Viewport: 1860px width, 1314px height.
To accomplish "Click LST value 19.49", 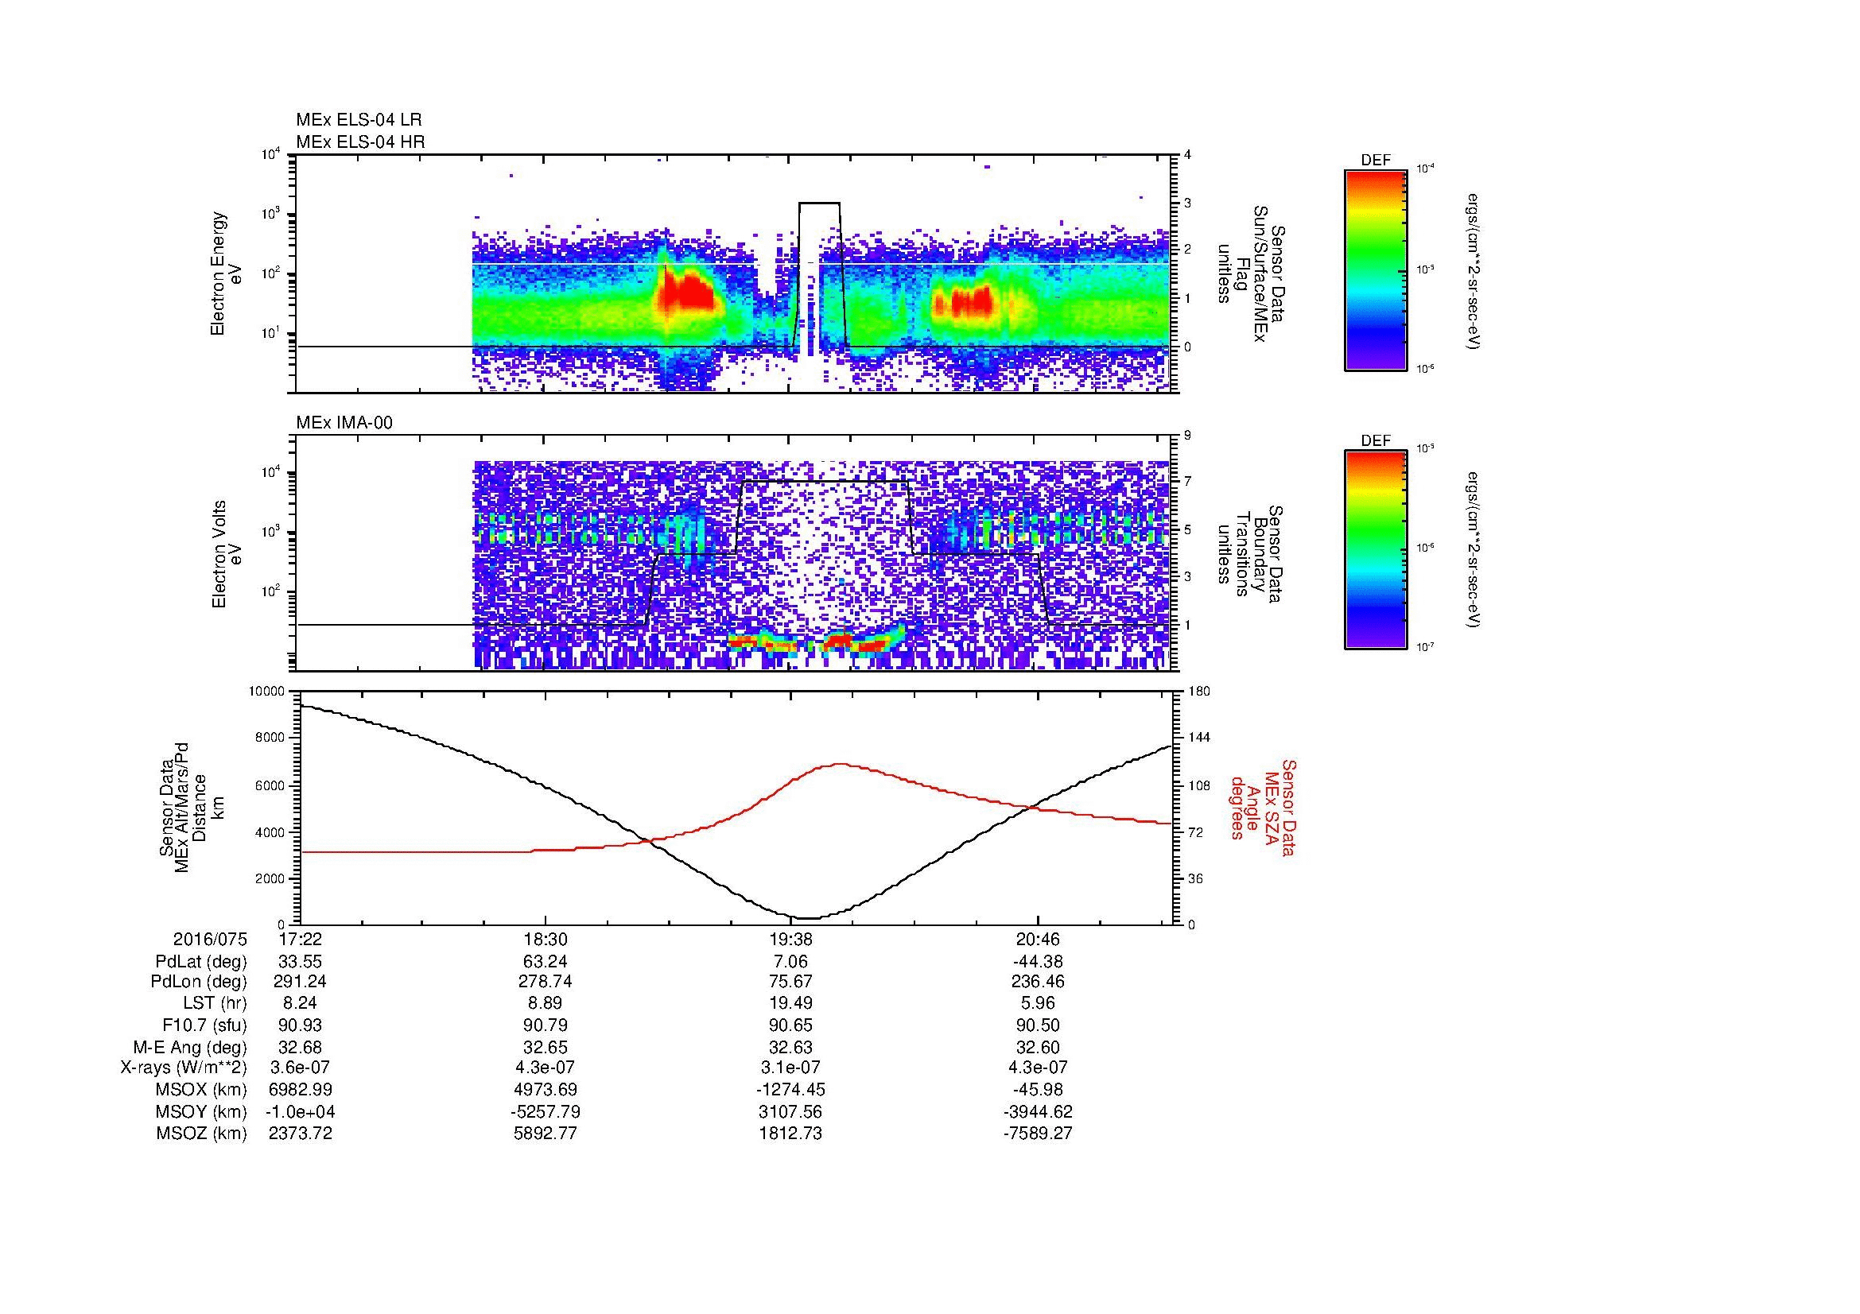I will (x=791, y=1003).
